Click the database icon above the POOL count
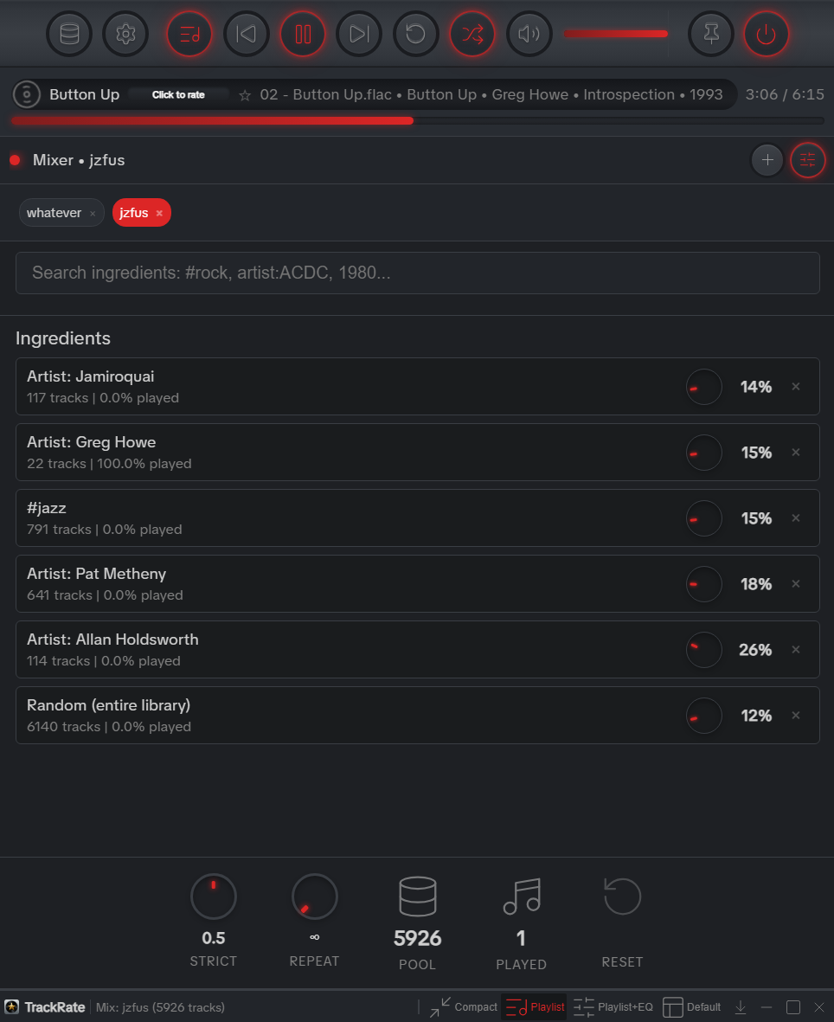 click(418, 897)
